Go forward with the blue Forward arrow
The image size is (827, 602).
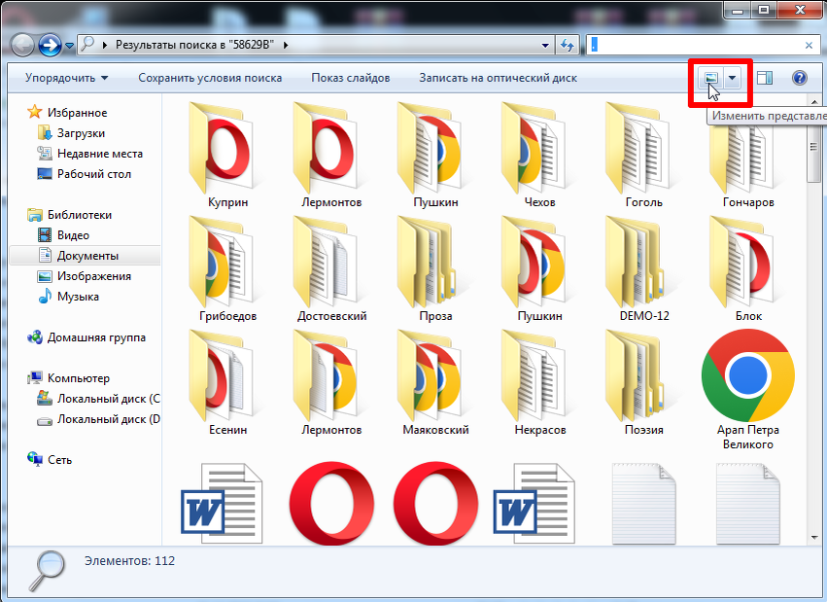pyautogui.click(x=51, y=46)
